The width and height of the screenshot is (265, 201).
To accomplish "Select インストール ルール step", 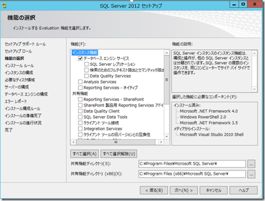I will (19, 66).
